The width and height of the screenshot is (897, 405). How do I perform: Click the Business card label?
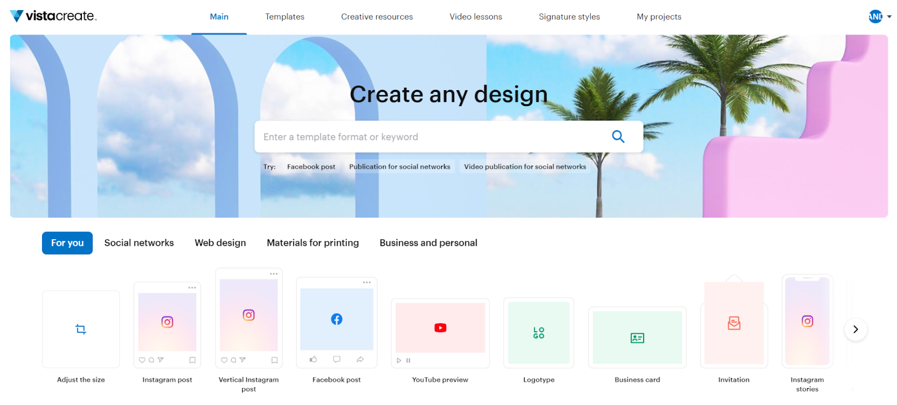coord(637,380)
